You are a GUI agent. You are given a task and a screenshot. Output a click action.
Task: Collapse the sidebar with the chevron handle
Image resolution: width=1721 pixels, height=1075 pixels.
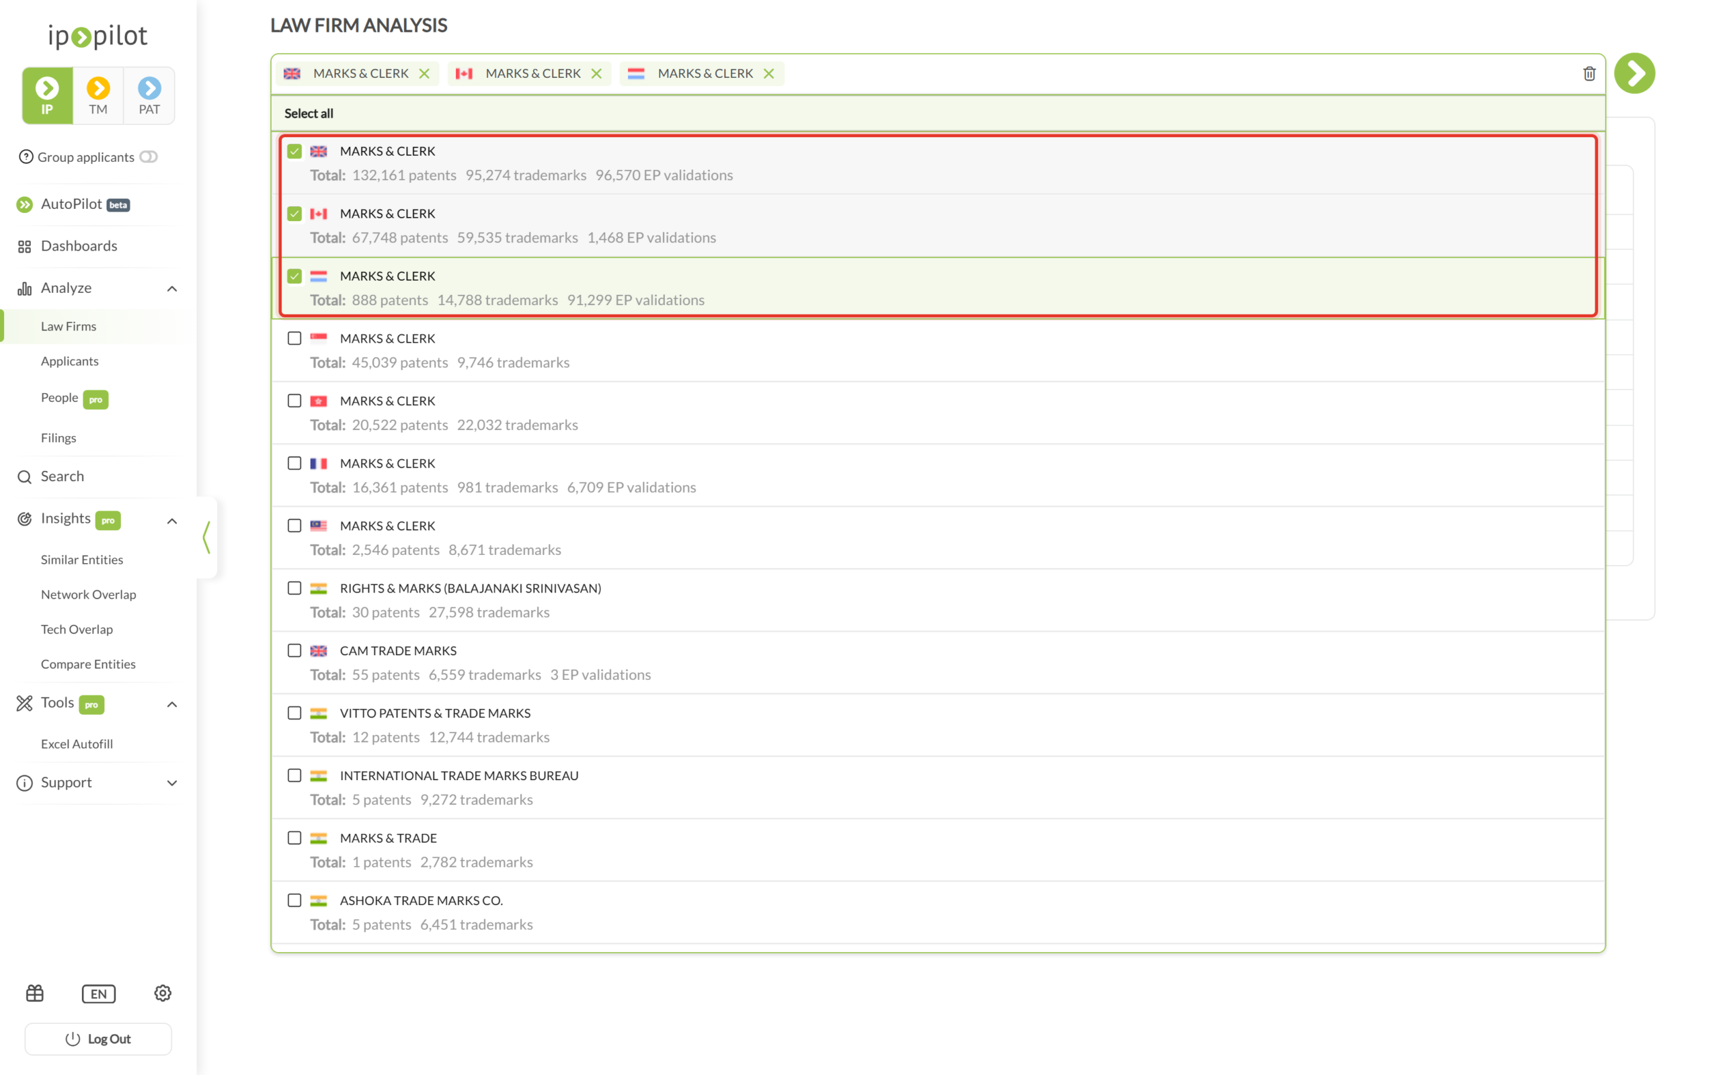point(206,537)
